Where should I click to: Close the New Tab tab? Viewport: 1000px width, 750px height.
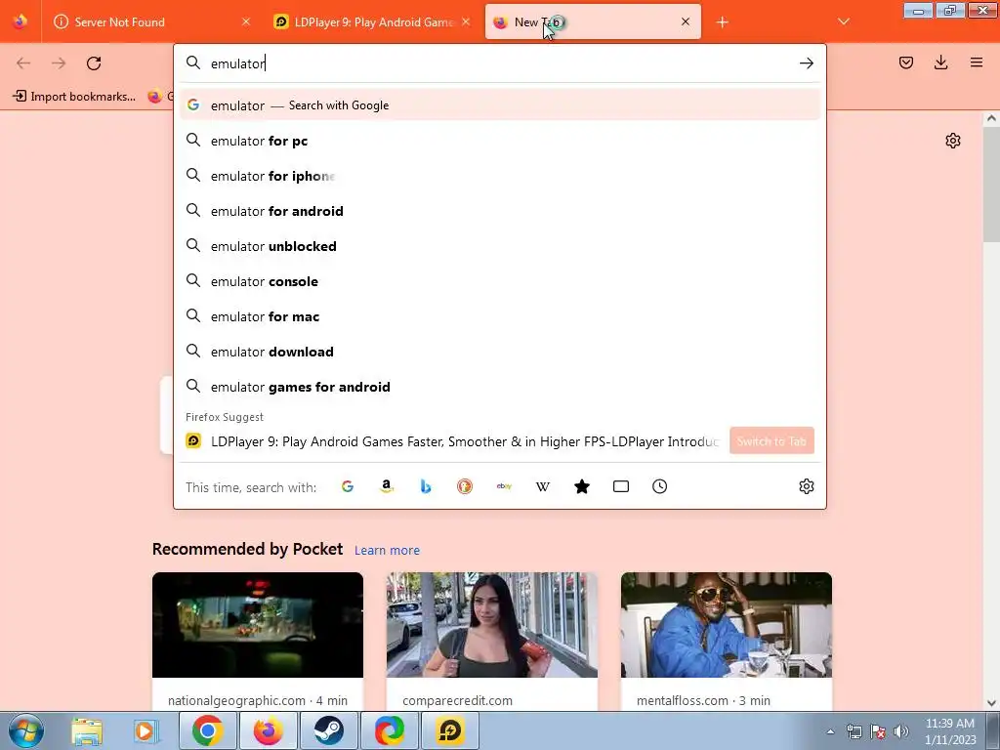[686, 21]
